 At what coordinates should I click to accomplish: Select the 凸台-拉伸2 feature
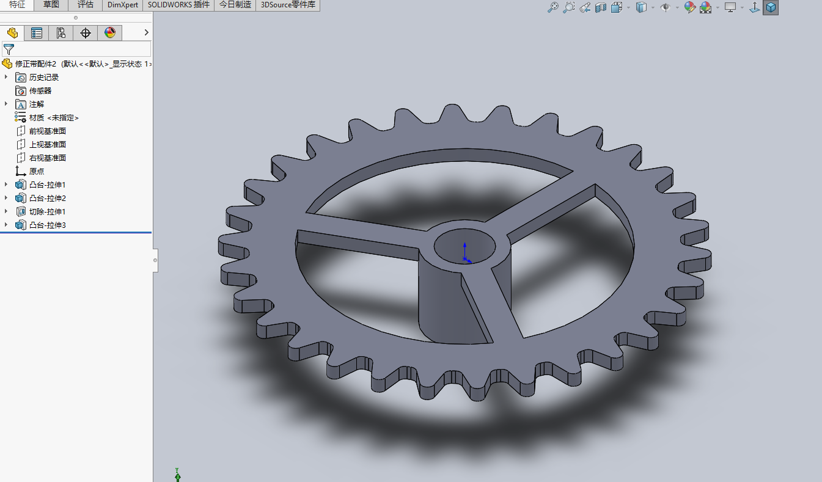47,199
